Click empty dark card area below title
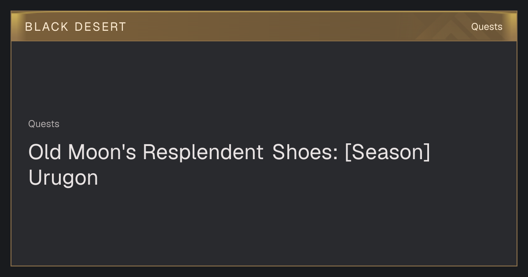 pyautogui.click(x=264, y=226)
